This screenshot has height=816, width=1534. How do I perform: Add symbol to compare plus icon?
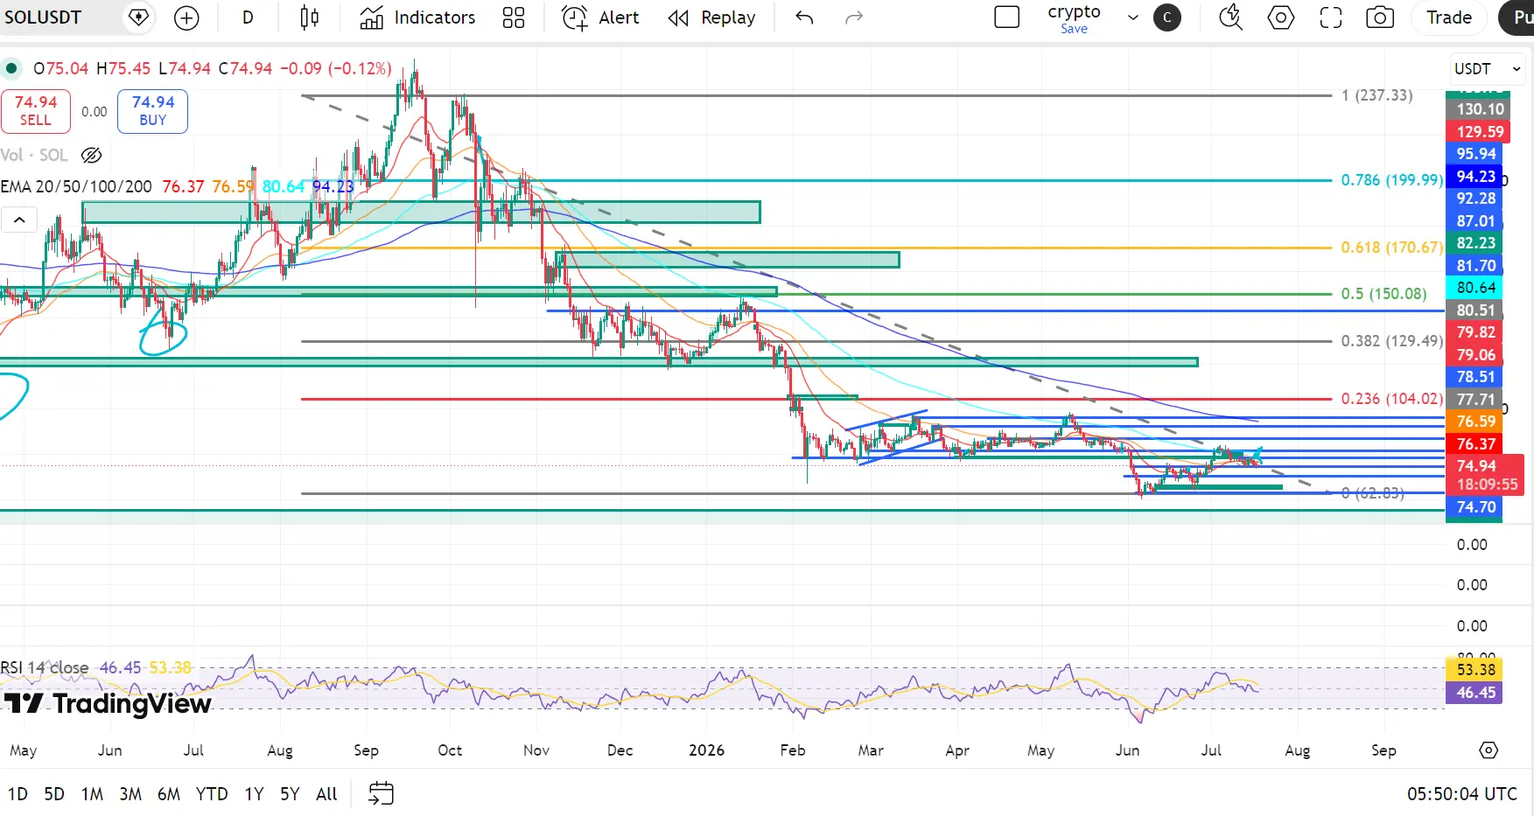(x=186, y=17)
